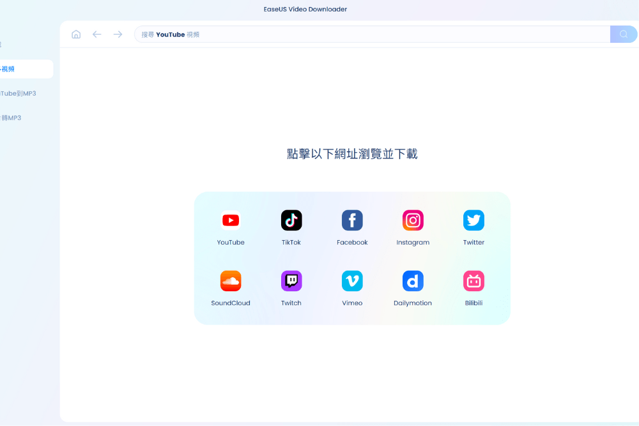Open the YouTube site icon

click(x=231, y=220)
